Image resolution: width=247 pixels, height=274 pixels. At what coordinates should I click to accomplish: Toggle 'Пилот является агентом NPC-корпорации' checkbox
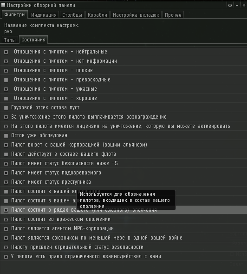[6, 229]
